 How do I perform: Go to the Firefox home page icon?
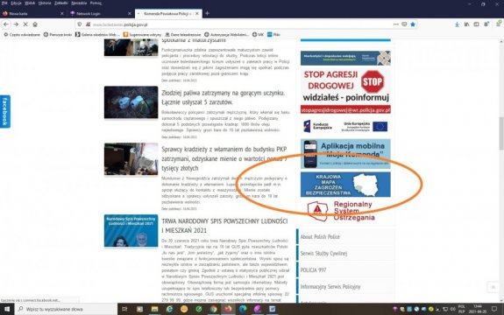35,24
